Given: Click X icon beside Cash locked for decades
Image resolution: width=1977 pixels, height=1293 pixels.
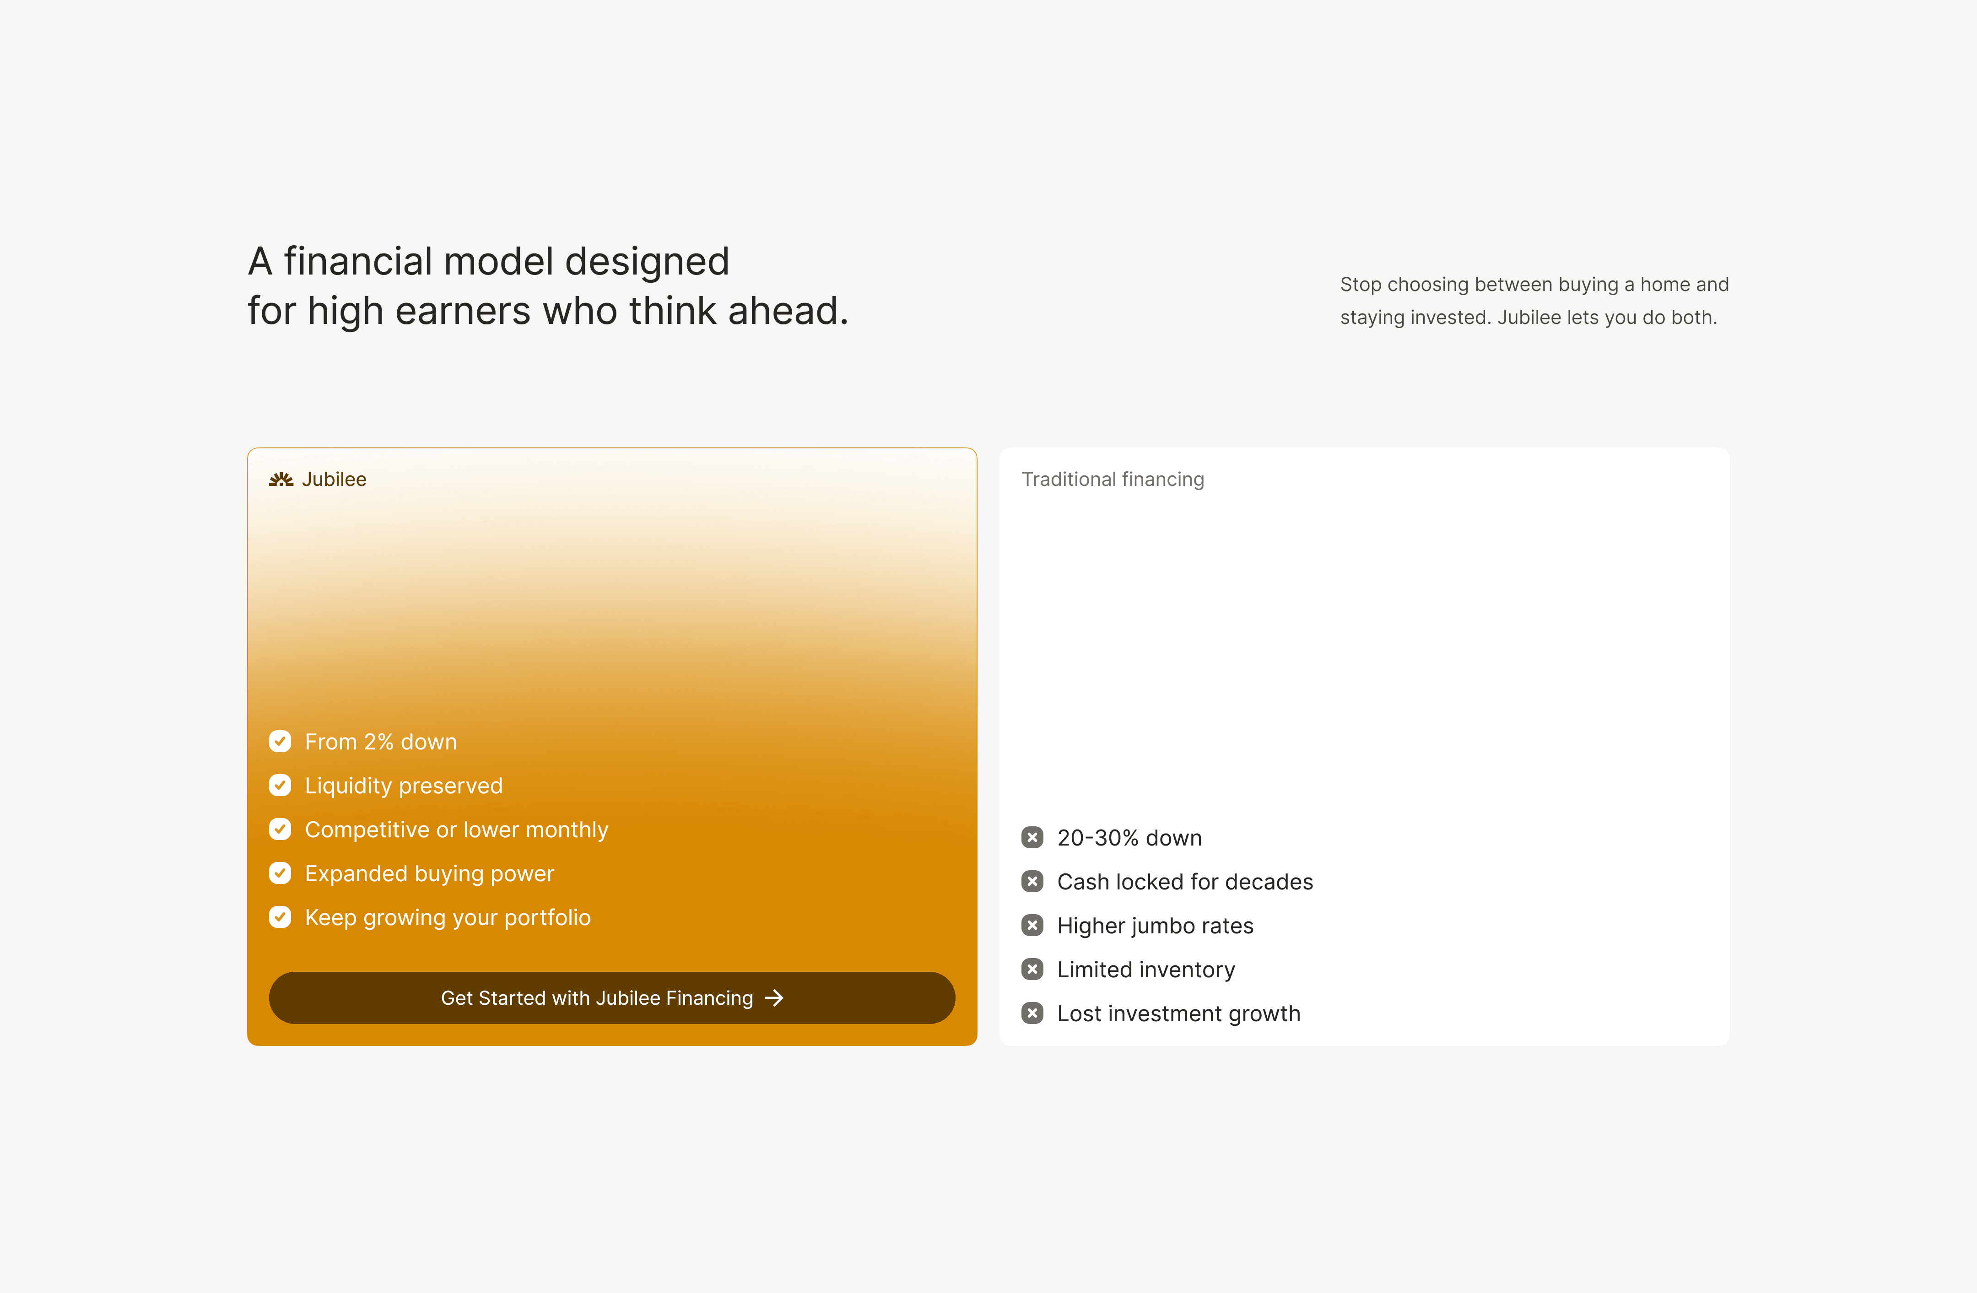Looking at the screenshot, I should (x=1032, y=881).
